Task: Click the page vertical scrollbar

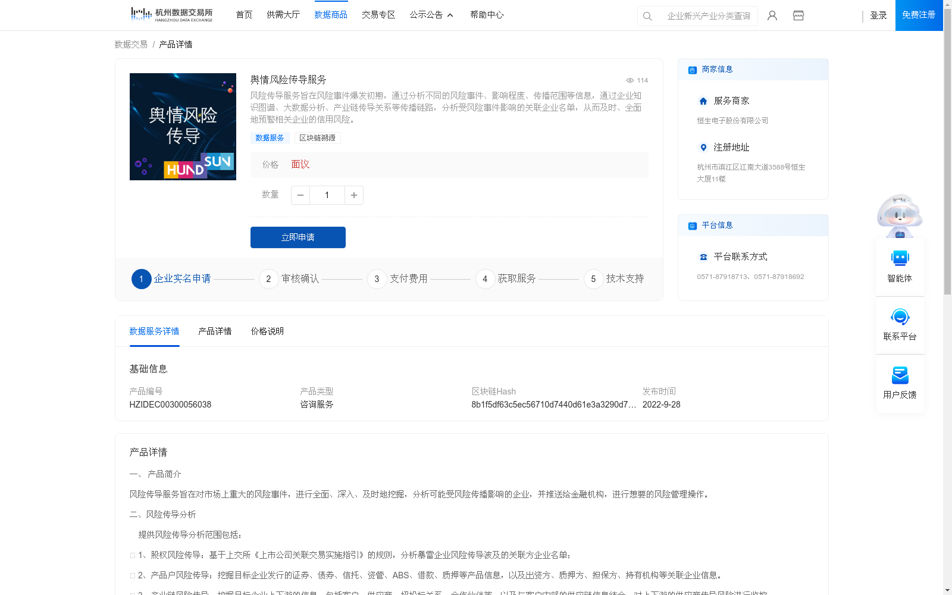Action: [x=947, y=152]
